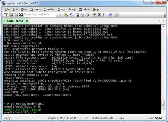Click the Print Selection toolbar icon
This screenshot has height=122, width=168.
pyautogui.click(x=82, y=15)
